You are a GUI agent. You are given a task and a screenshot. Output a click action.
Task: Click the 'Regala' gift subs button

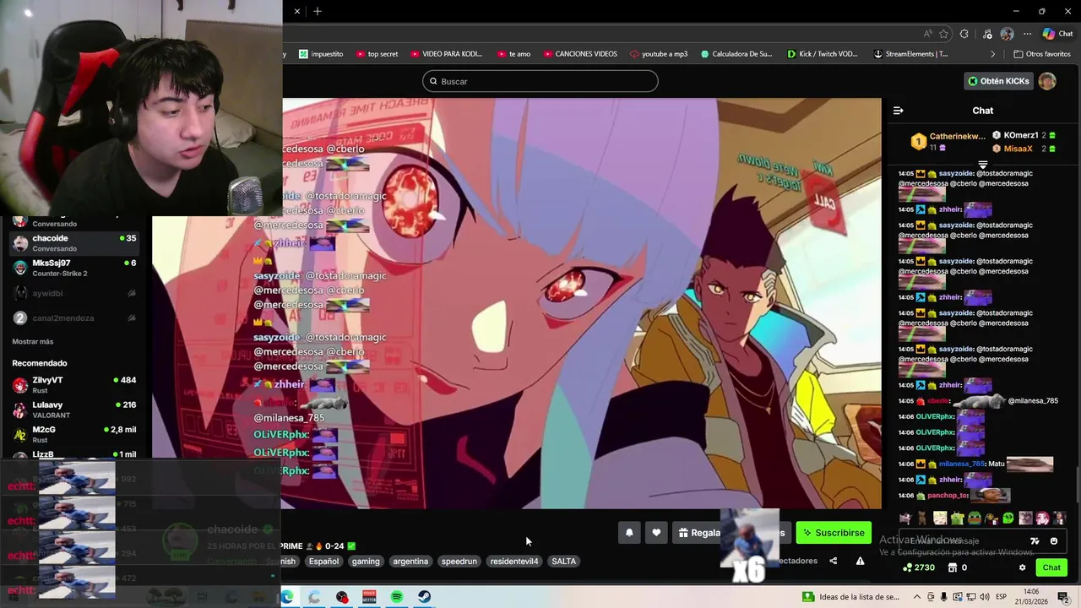[x=700, y=533]
